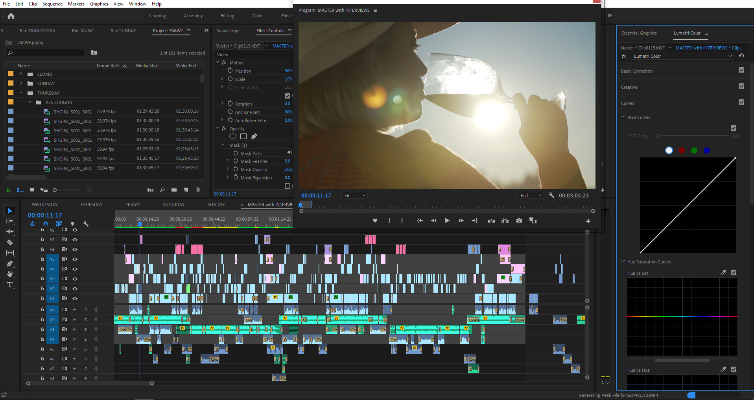Switch to Essential Graphics tab
The width and height of the screenshot is (754, 400).
point(639,33)
